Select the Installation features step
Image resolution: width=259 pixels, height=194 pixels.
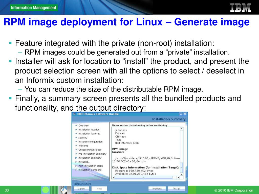tap(89, 134)
